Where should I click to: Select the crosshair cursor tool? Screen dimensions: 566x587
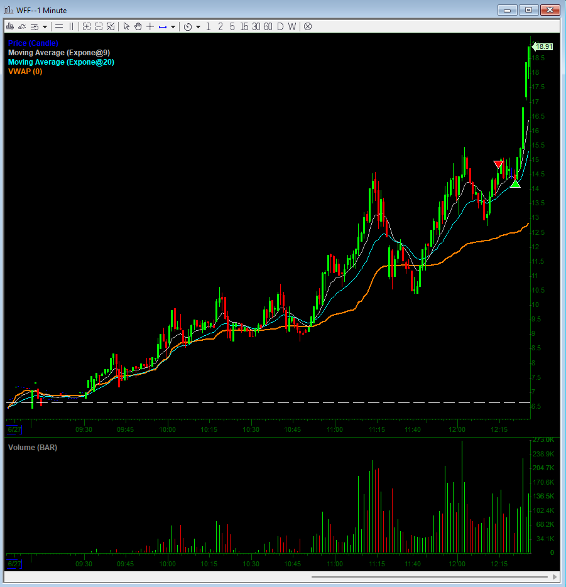click(x=150, y=26)
